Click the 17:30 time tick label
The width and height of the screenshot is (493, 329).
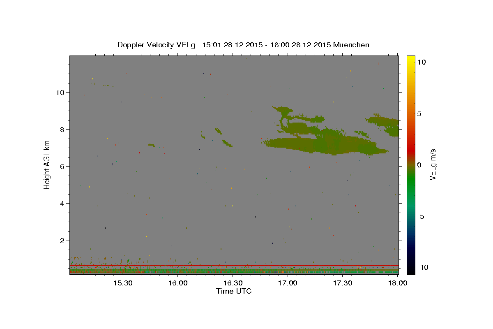342,283
